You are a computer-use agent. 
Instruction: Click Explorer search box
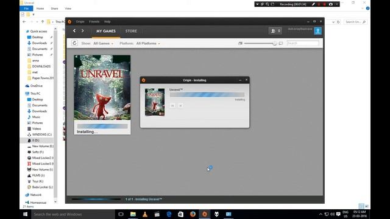coord(355,22)
